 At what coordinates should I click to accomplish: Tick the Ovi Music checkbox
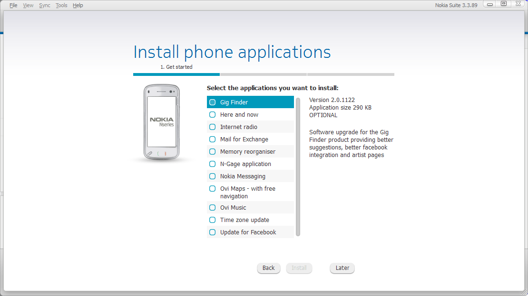point(213,208)
